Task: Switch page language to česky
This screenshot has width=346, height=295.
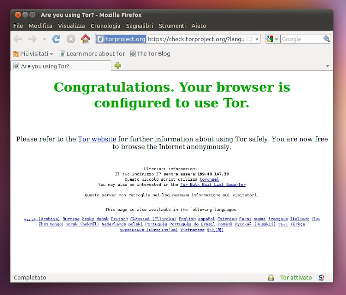Action: (88, 219)
